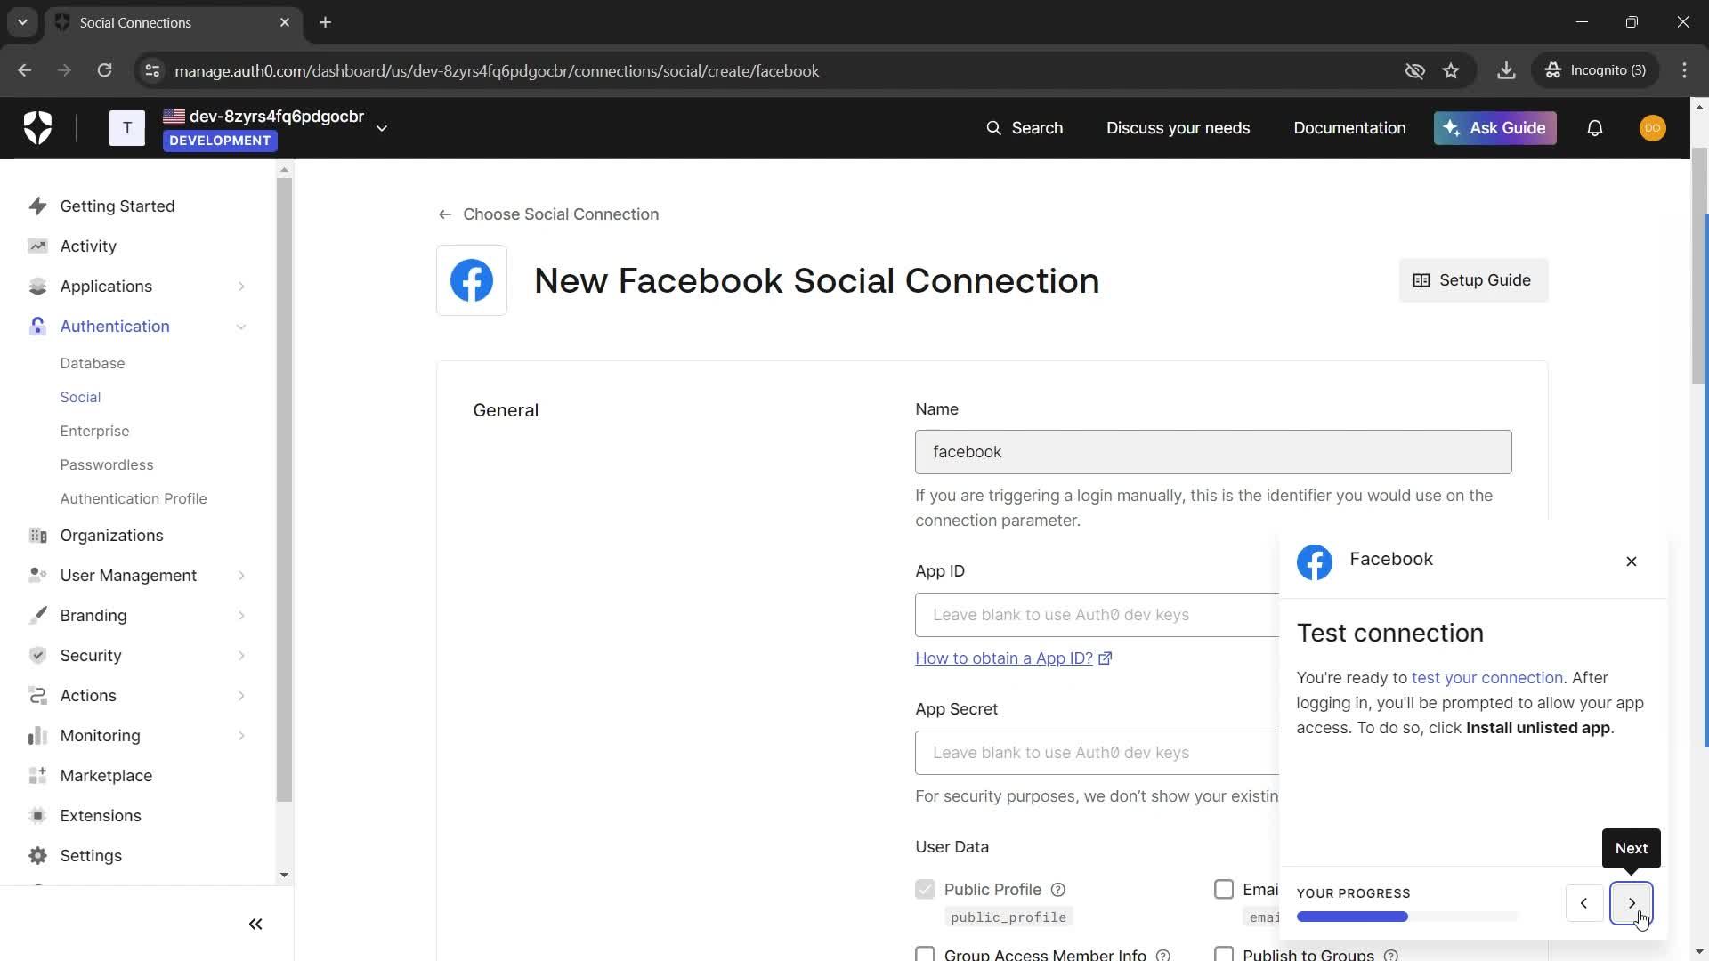The width and height of the screenshot is (1709, 961).
Task: Reload the browser page
Action: [104, 71]
